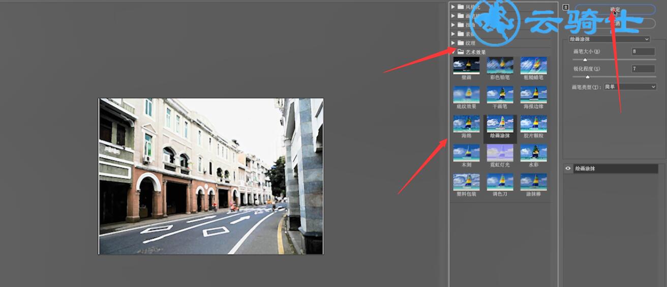Choose the 涂抹棒 smudge stick filter
The height and width of the screenshot is (287, 667).
[533, 182]
